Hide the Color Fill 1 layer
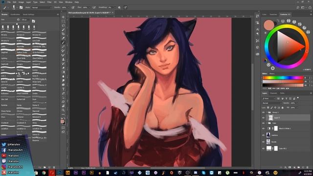The height and width of the screenshot is (176, 313). (x=263, y=148)
